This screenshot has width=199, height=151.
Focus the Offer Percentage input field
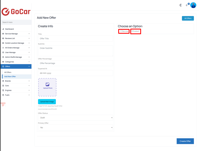tap(76, 63)
